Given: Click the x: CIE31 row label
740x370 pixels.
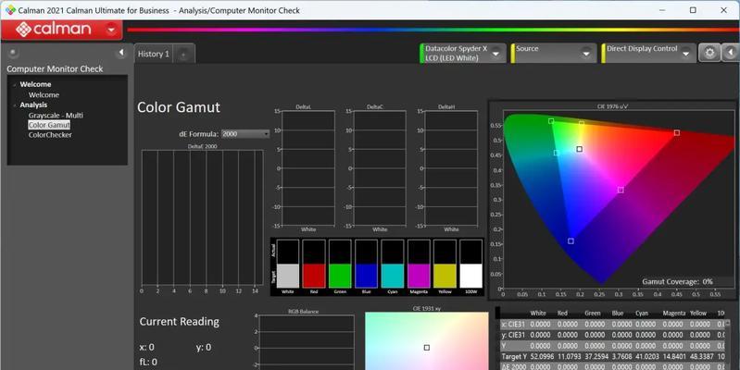Looking at the screenshot, I should (513, 325).
